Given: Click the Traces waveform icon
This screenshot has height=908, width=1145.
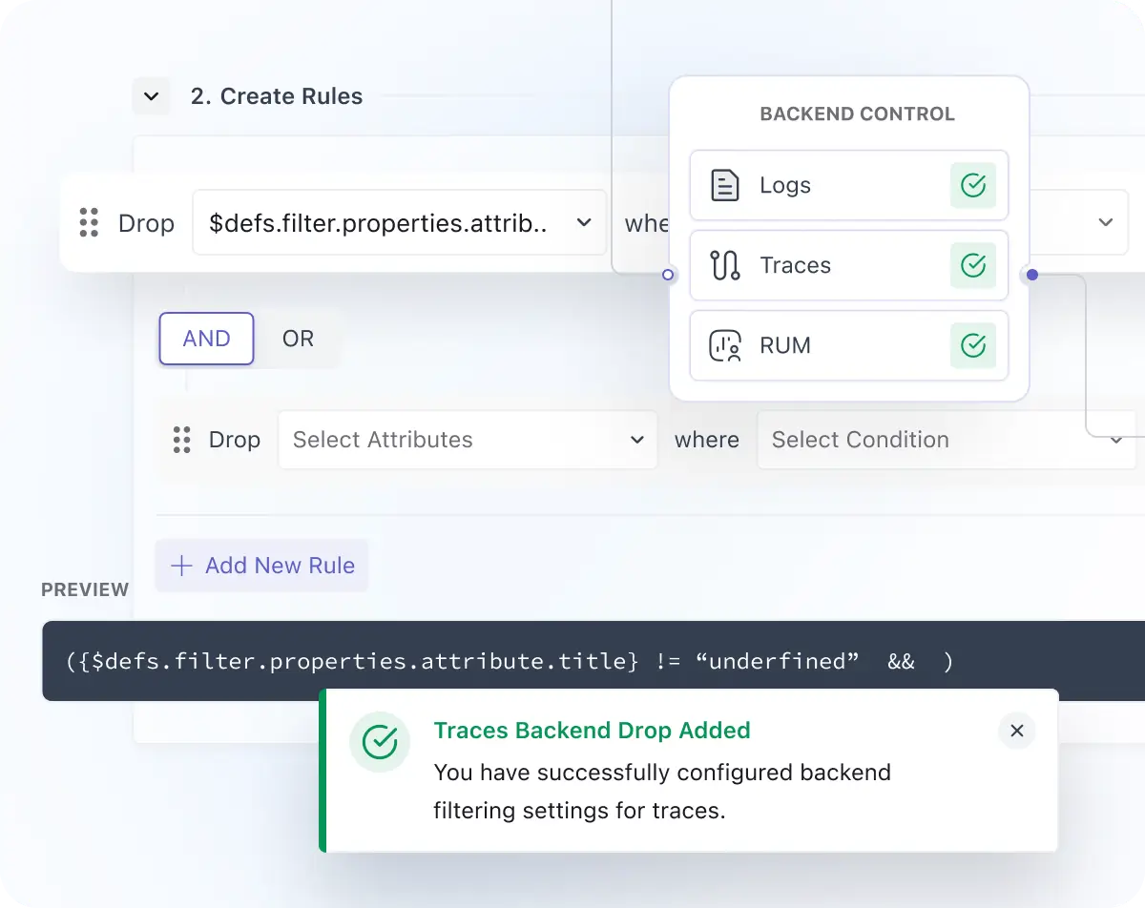Looking at the screenshot, I should click(x=724, y=265).
